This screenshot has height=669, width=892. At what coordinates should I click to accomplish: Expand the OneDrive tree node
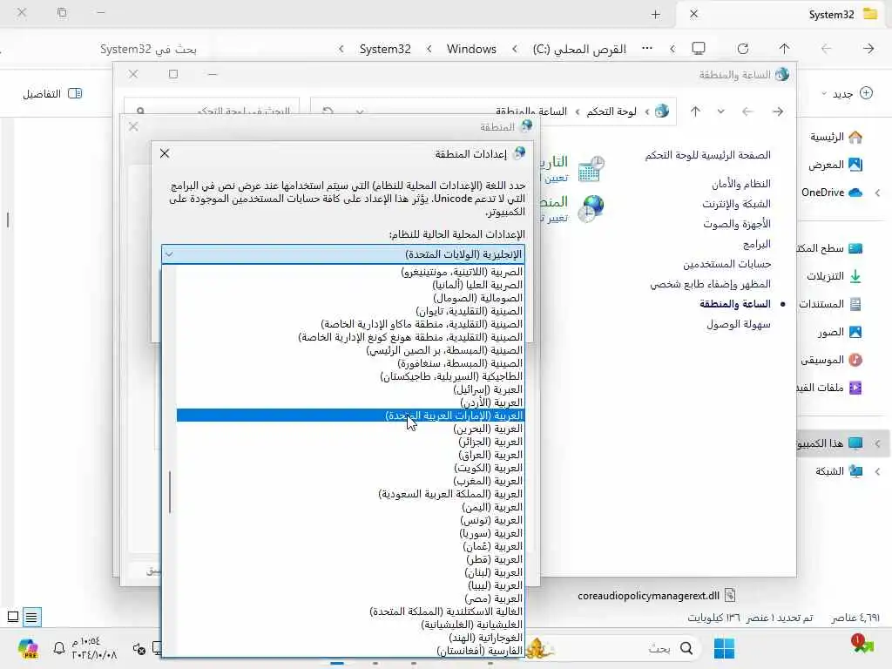point(878,193)
